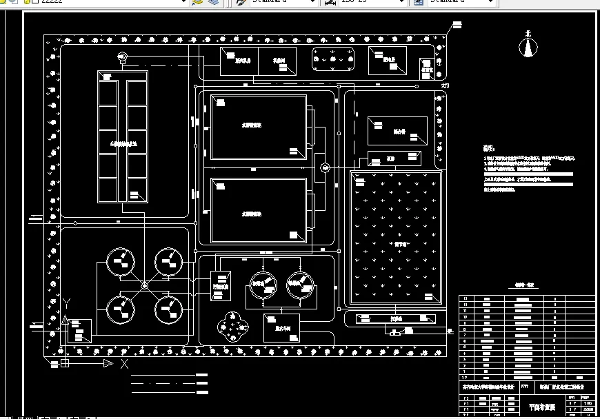Select the lower inlet pipe marker on the left boundary
The image size is (600, 419).
(37, 326)
